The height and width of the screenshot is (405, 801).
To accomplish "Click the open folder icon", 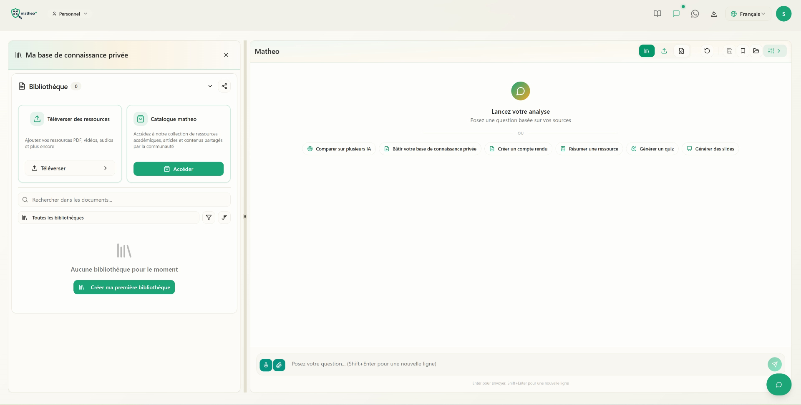I will [756, 51].
